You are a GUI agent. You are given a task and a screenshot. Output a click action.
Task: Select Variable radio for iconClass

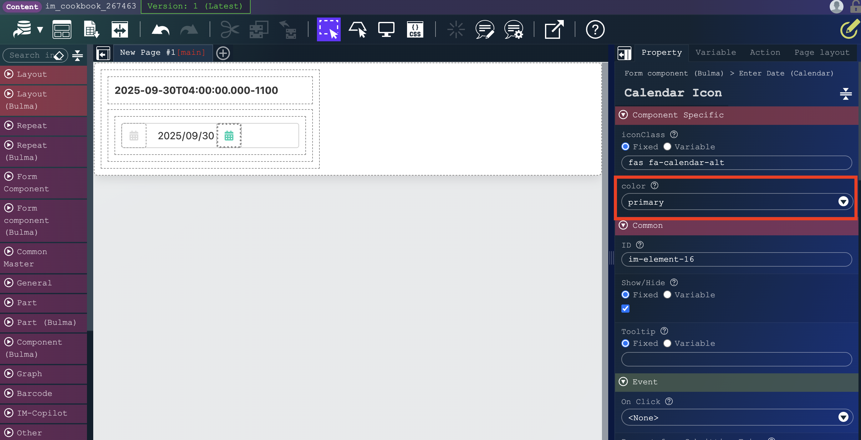click(x=667, y=147)
